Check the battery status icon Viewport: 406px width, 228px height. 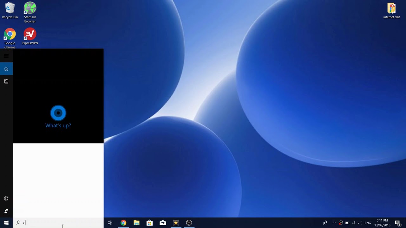[347, 223]
